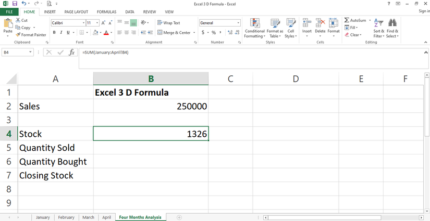Click the Find & Select binoculars

(x=392, y=24)
